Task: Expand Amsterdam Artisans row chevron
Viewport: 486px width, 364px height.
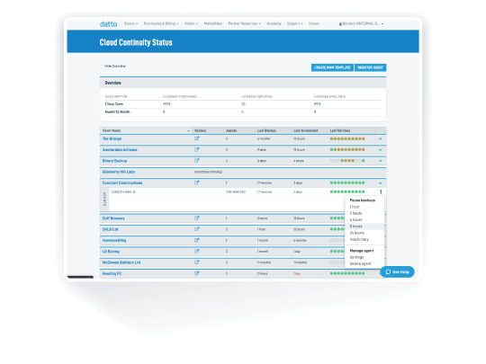Action: [381, 150]
